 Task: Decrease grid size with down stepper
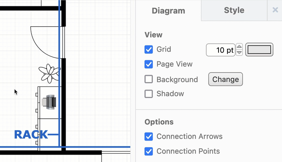point(239,53)
